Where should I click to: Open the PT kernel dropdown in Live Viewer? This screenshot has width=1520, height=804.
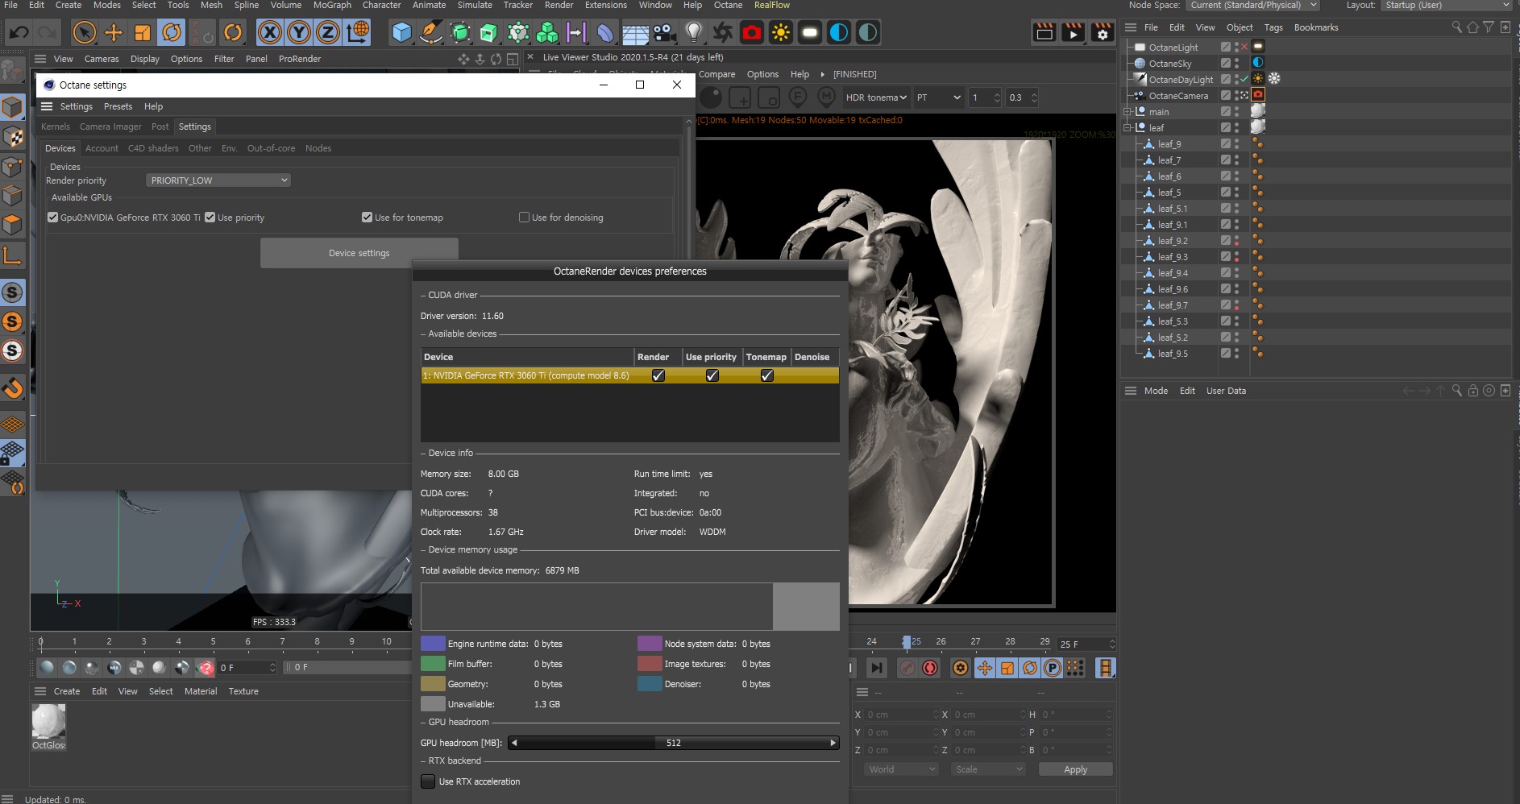pos(938,97)
